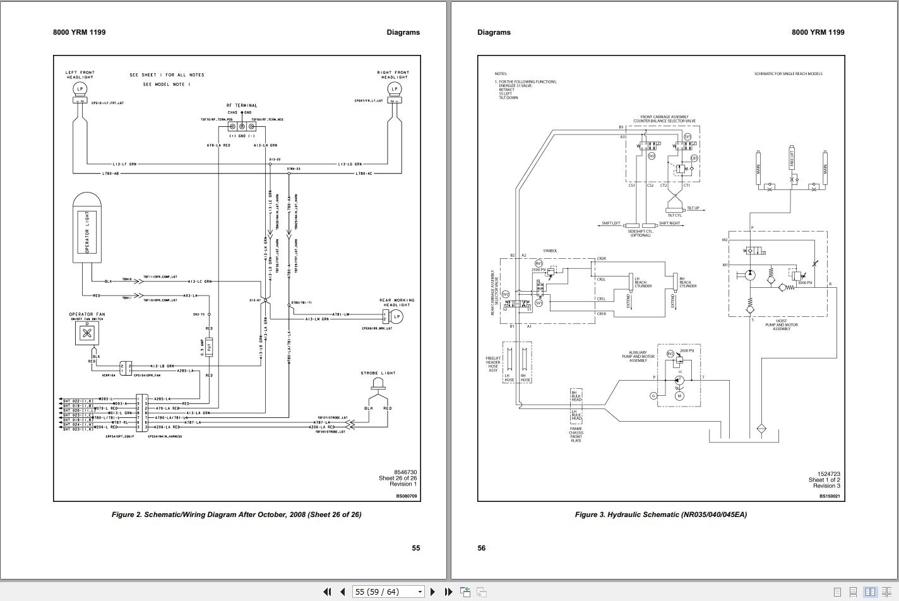Viewport: 899px width, 601px height.
Task: Enable continuous scrolling page view
Action: pos(853,592)
